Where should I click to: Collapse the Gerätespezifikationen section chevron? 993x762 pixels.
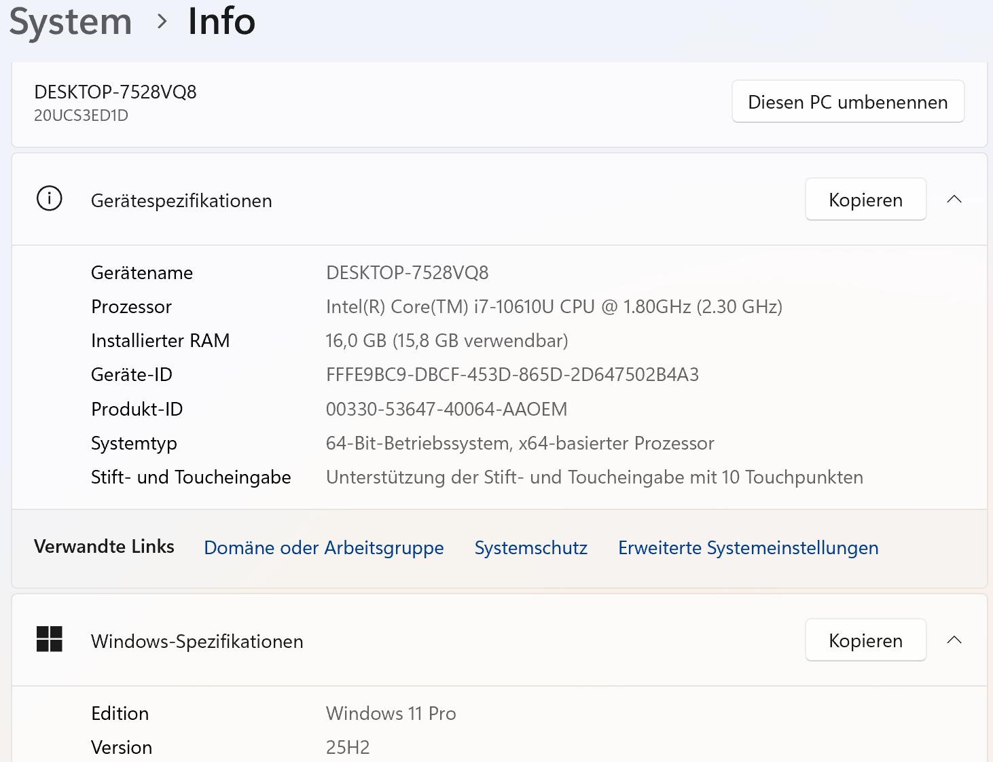[954, 199]
